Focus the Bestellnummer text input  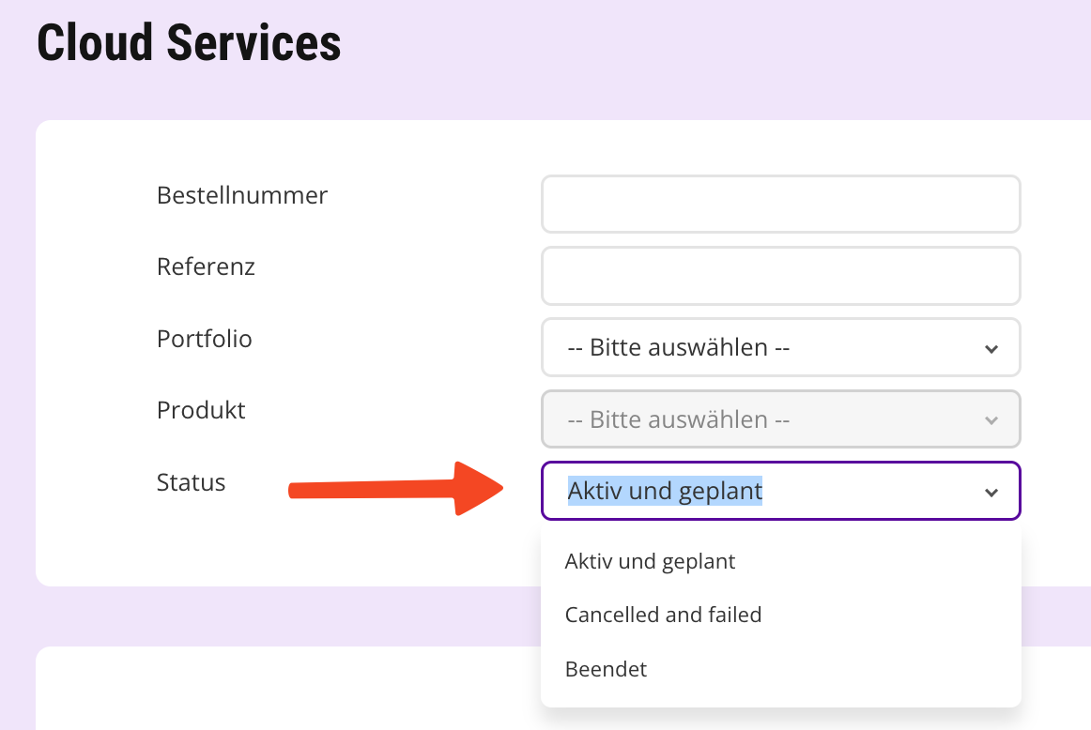[780, 205]
